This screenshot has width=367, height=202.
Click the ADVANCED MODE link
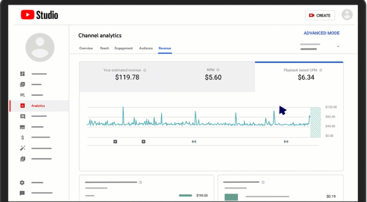coord(321,33)
